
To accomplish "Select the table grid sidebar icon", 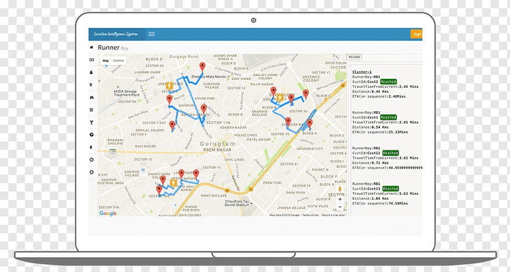I will (x=91, y=110).
